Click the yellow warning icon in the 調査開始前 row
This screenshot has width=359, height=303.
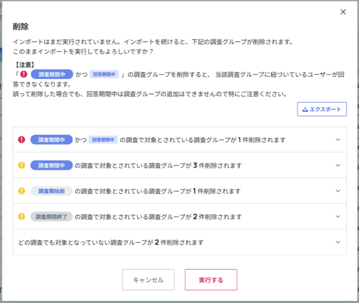pos(21,191)
